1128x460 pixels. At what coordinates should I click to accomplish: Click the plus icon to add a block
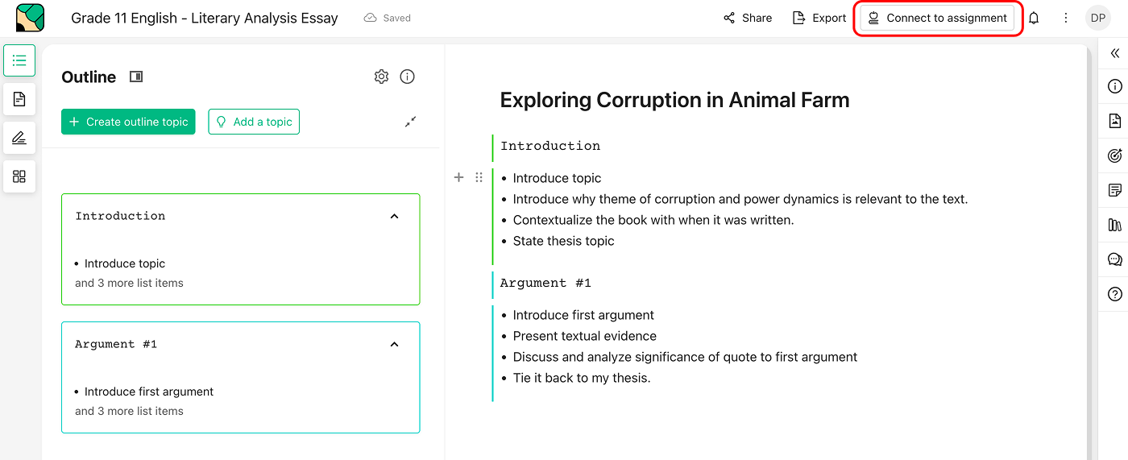point(458,177)
